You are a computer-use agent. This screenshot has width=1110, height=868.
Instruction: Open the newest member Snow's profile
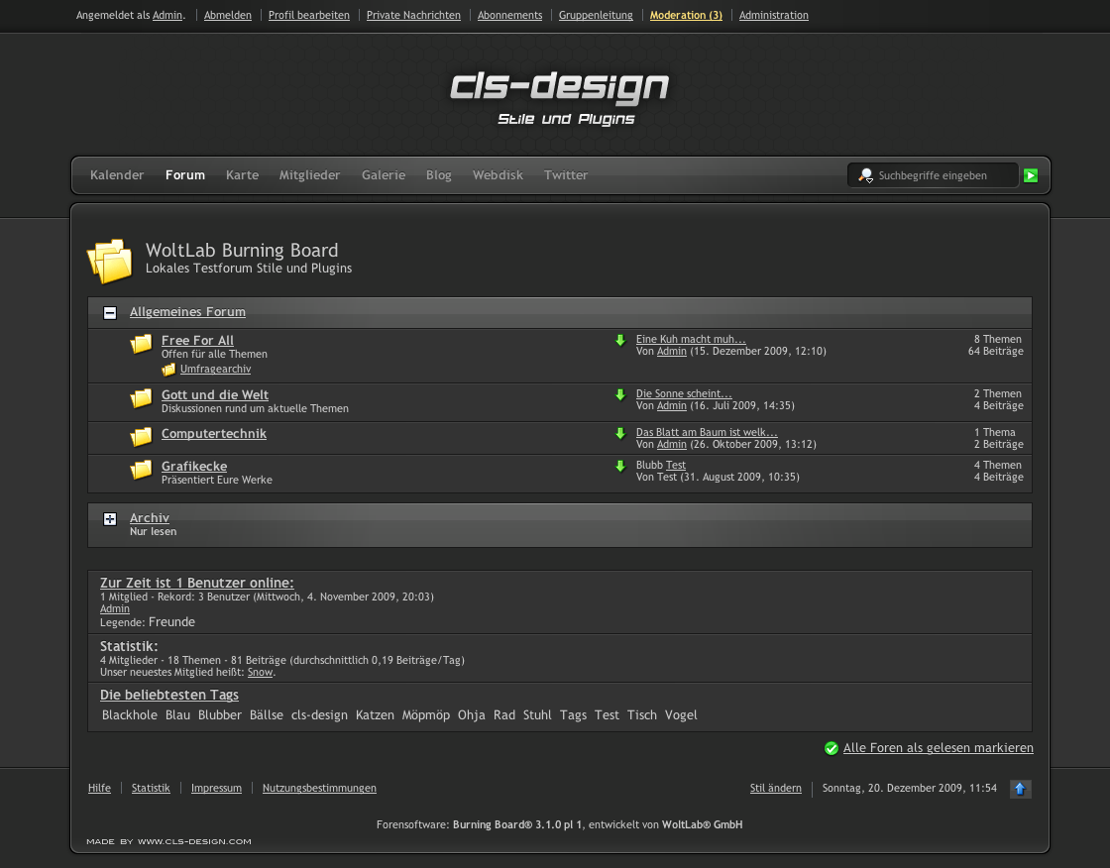tap(260, 672)
